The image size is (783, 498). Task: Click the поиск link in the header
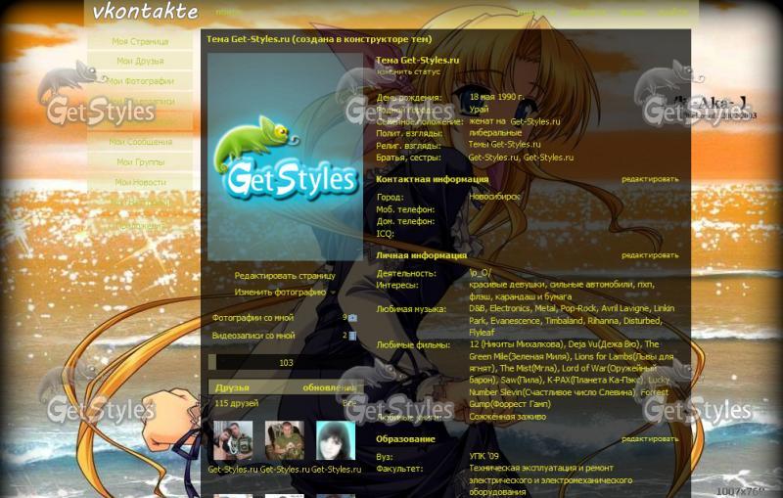226,12
